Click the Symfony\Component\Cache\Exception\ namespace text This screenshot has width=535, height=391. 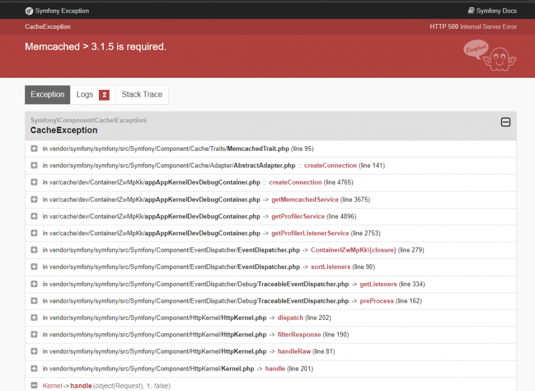[89, 120]
